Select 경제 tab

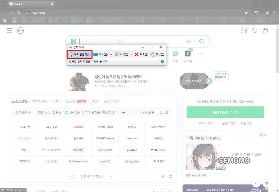95,101
